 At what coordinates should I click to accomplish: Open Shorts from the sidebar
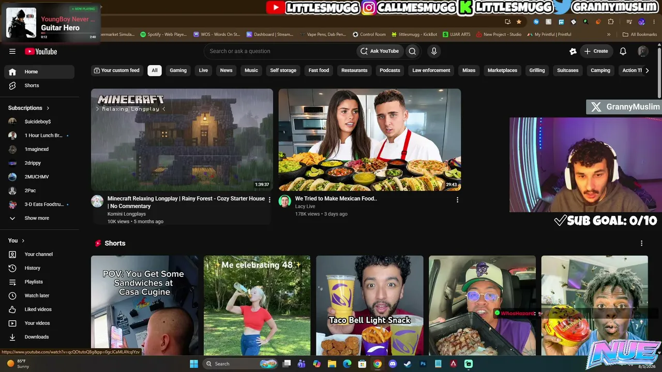(39, 86)
